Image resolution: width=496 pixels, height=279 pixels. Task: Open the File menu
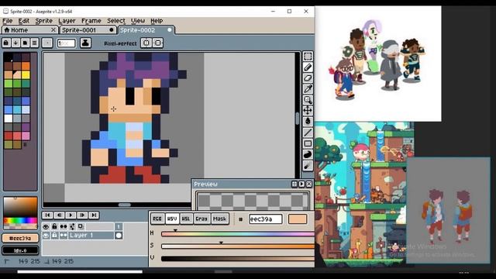[x=8, y=21]
